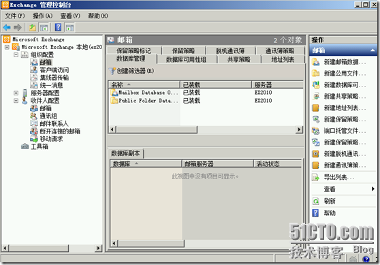Collapse the 邮箱 actions section chevron
Image resolution: width=380 pixels, height=265 pixels.
(373, 50)
